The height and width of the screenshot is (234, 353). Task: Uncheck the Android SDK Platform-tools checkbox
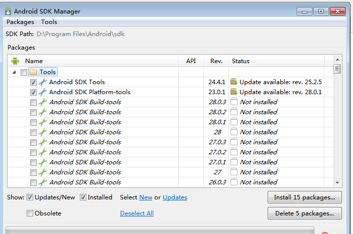33,92
